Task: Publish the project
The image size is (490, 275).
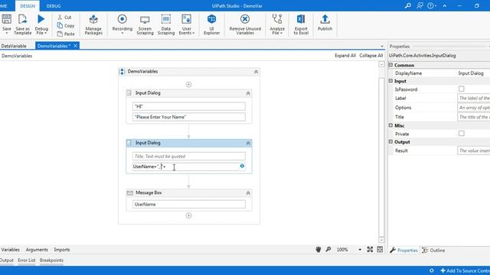Action: click(x=325, y=23)
